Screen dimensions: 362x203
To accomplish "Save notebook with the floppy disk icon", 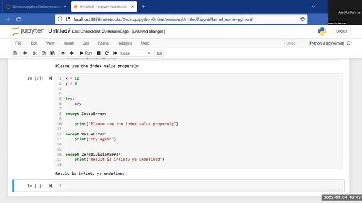I will point(15,53).
